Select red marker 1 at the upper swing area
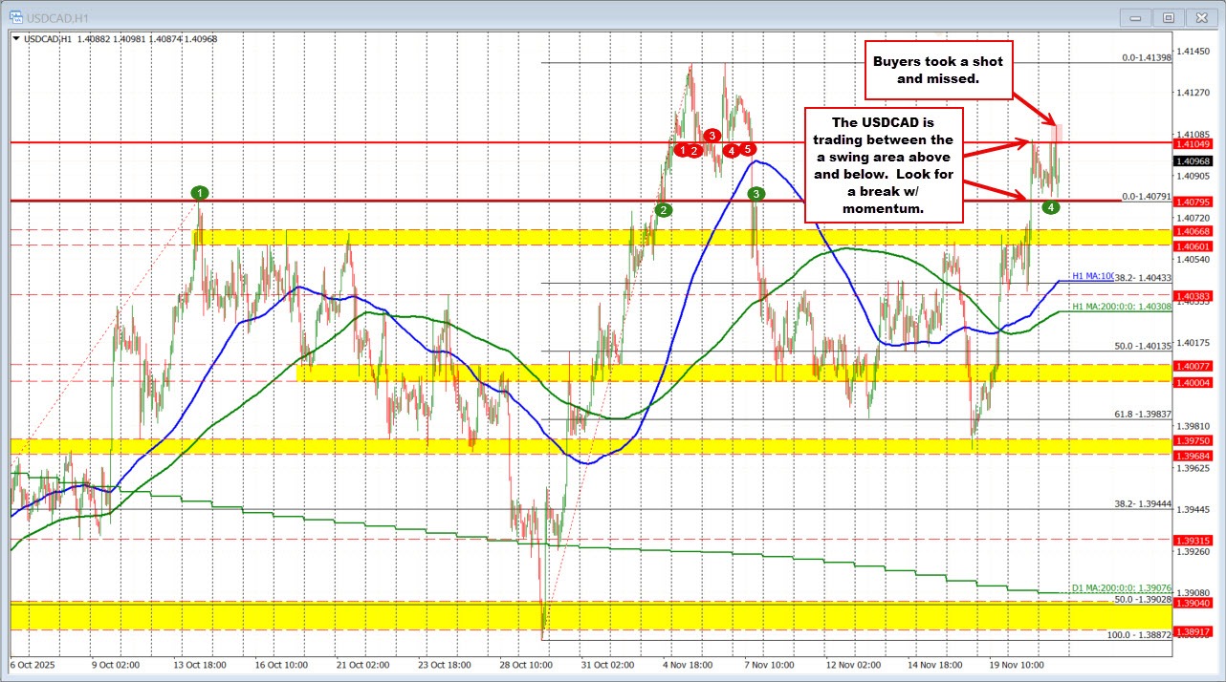The image size is (1226, 682). 682,151
